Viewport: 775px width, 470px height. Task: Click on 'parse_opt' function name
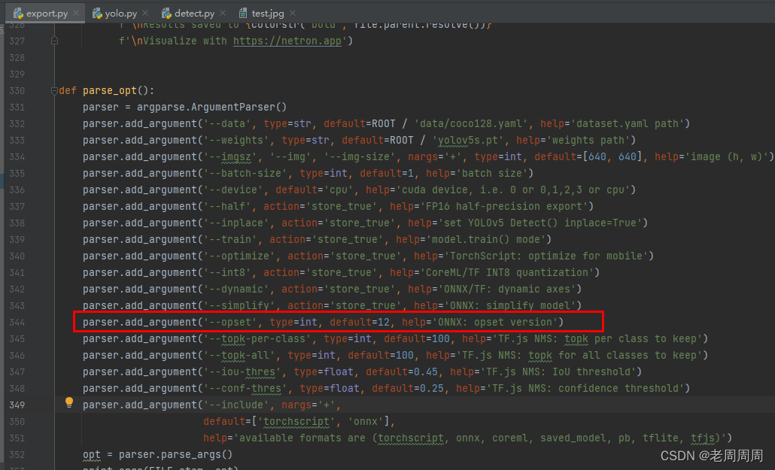click(x=110, y=90)
